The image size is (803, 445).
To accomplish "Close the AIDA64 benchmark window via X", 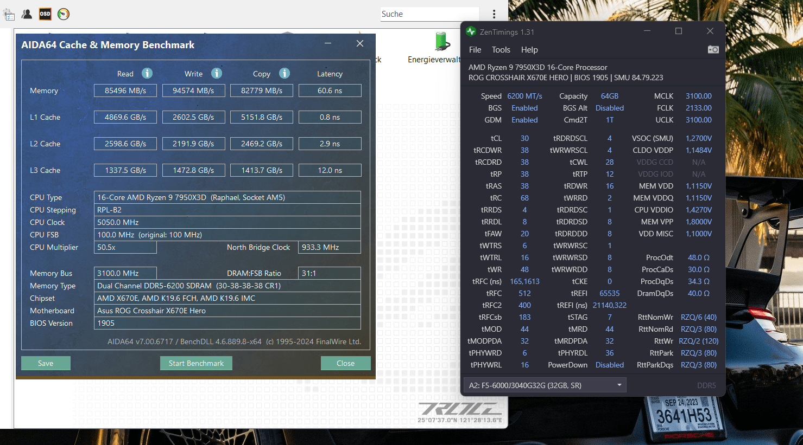I will [360, 43].
